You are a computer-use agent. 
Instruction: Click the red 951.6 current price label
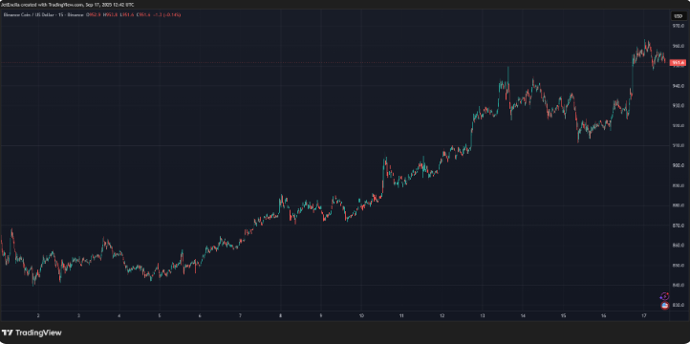[x=677, y=63]
